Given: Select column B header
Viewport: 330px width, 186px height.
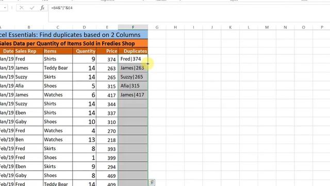Looking at the screenshot, I should [29, 27].
